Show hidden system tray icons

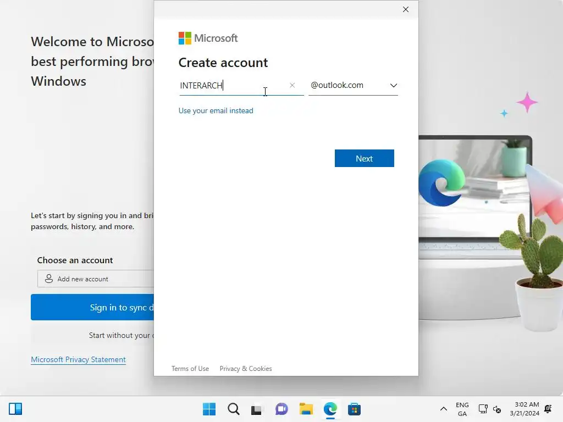pos(444,409)
